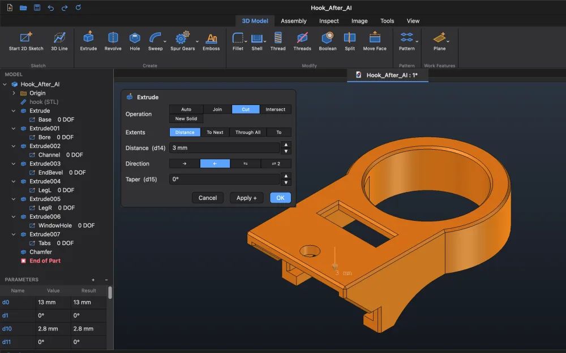This screenshot has width=566, height=353.
Task: Undo the last action
Action: (50, 7)
